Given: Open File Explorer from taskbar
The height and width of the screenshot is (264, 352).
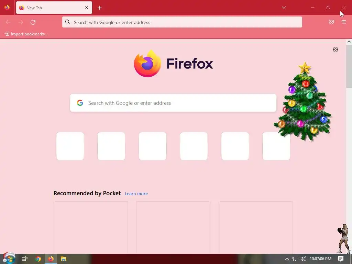Looking at the screenshot, I should coord(64,259).
